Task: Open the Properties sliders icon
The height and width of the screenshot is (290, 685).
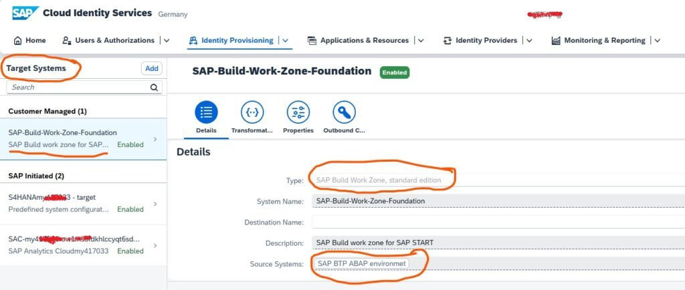Action: coord(298,112)
